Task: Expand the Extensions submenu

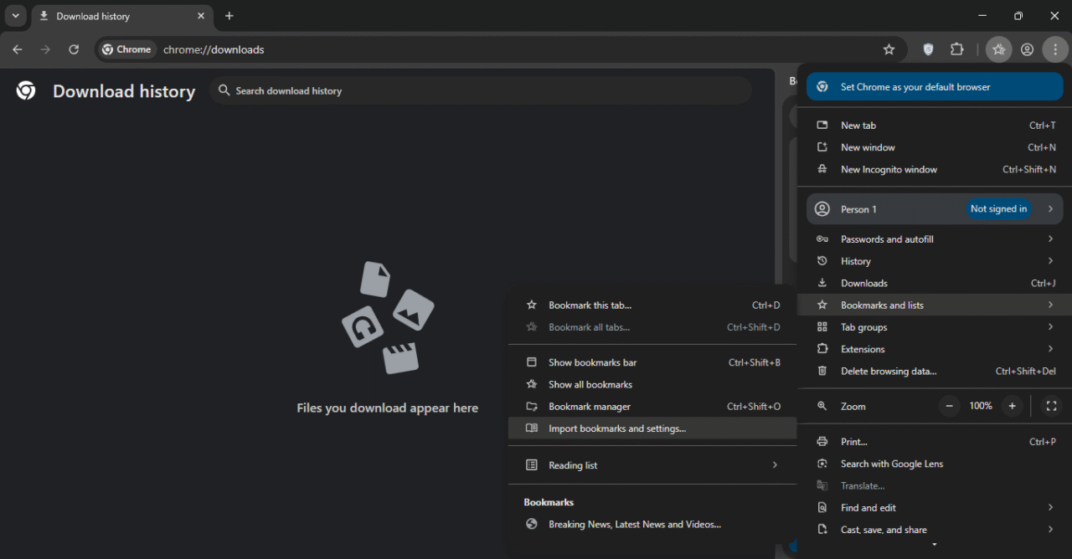Action: click(935, 349)
